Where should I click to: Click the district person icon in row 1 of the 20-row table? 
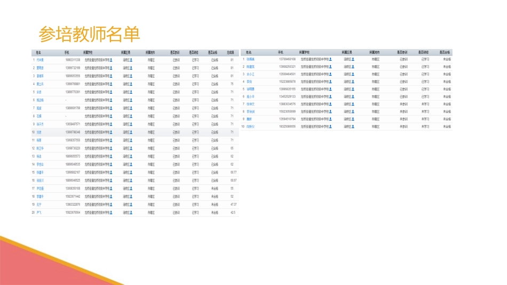[x=131, y=60]
